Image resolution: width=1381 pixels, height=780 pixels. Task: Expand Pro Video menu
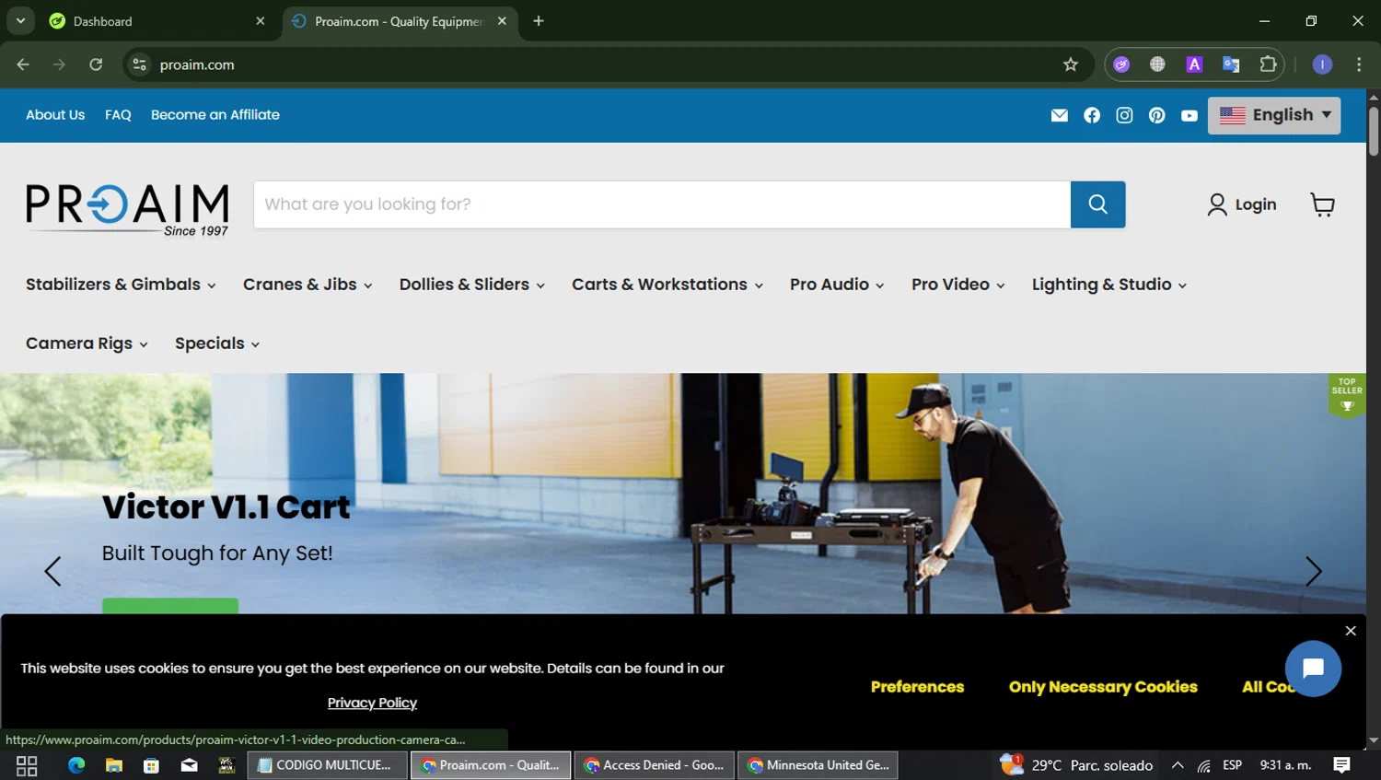(958, 285)
